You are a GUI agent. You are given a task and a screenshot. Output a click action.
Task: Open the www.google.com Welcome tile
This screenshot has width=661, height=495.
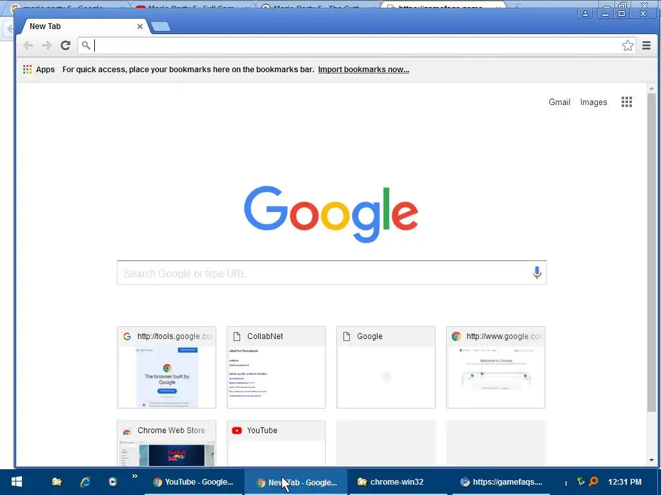coord(495,367)
